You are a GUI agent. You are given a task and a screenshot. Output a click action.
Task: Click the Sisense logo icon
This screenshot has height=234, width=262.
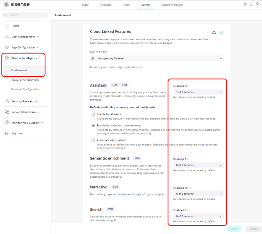tap(6, 4)
